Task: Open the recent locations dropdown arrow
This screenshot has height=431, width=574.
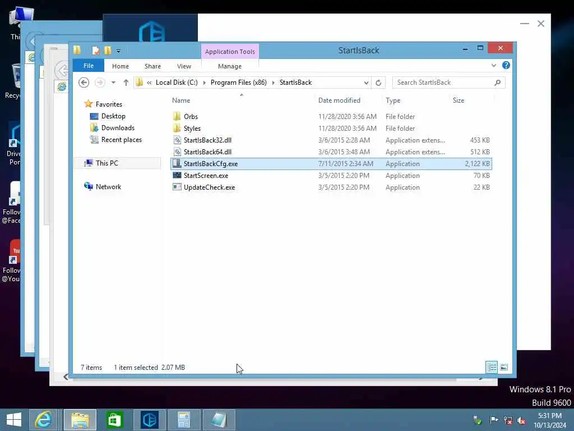Action: 113,82
